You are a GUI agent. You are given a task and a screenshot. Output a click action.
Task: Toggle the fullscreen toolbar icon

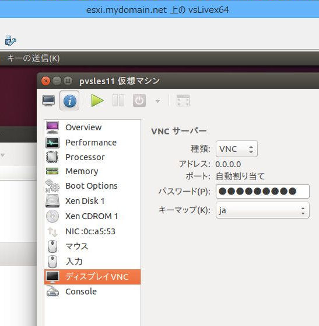click(x=183, y=100)
